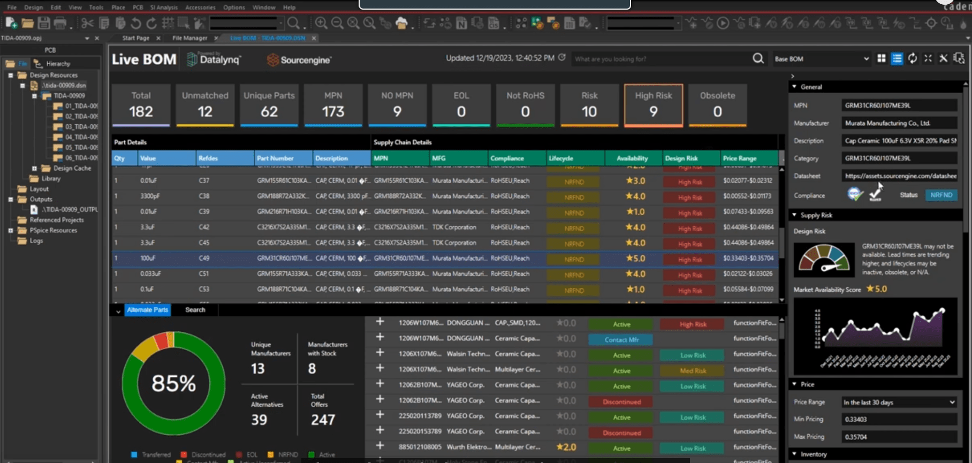Image resolution: width=972 pixels, height=463 pixels.
Task: Collapse the Supply Risk section
Action: (x=794, y=215)
